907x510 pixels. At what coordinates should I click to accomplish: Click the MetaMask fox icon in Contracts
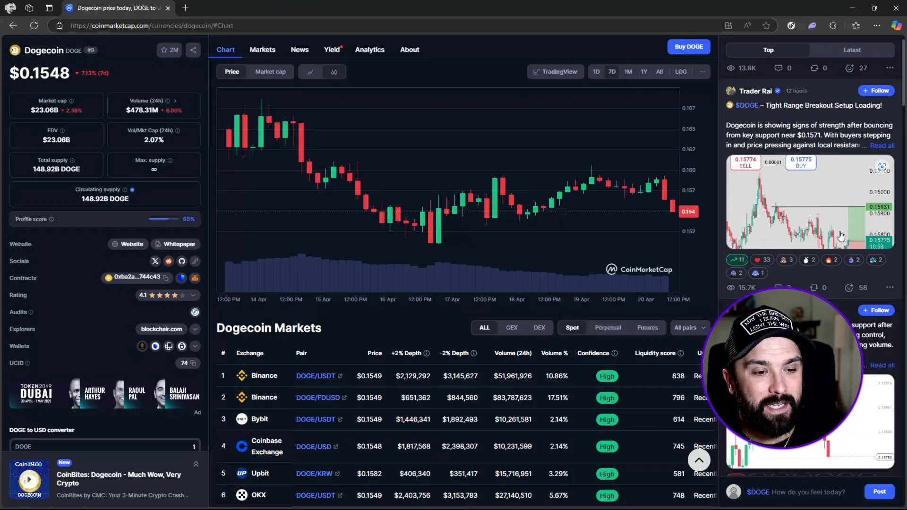[195, 278]
